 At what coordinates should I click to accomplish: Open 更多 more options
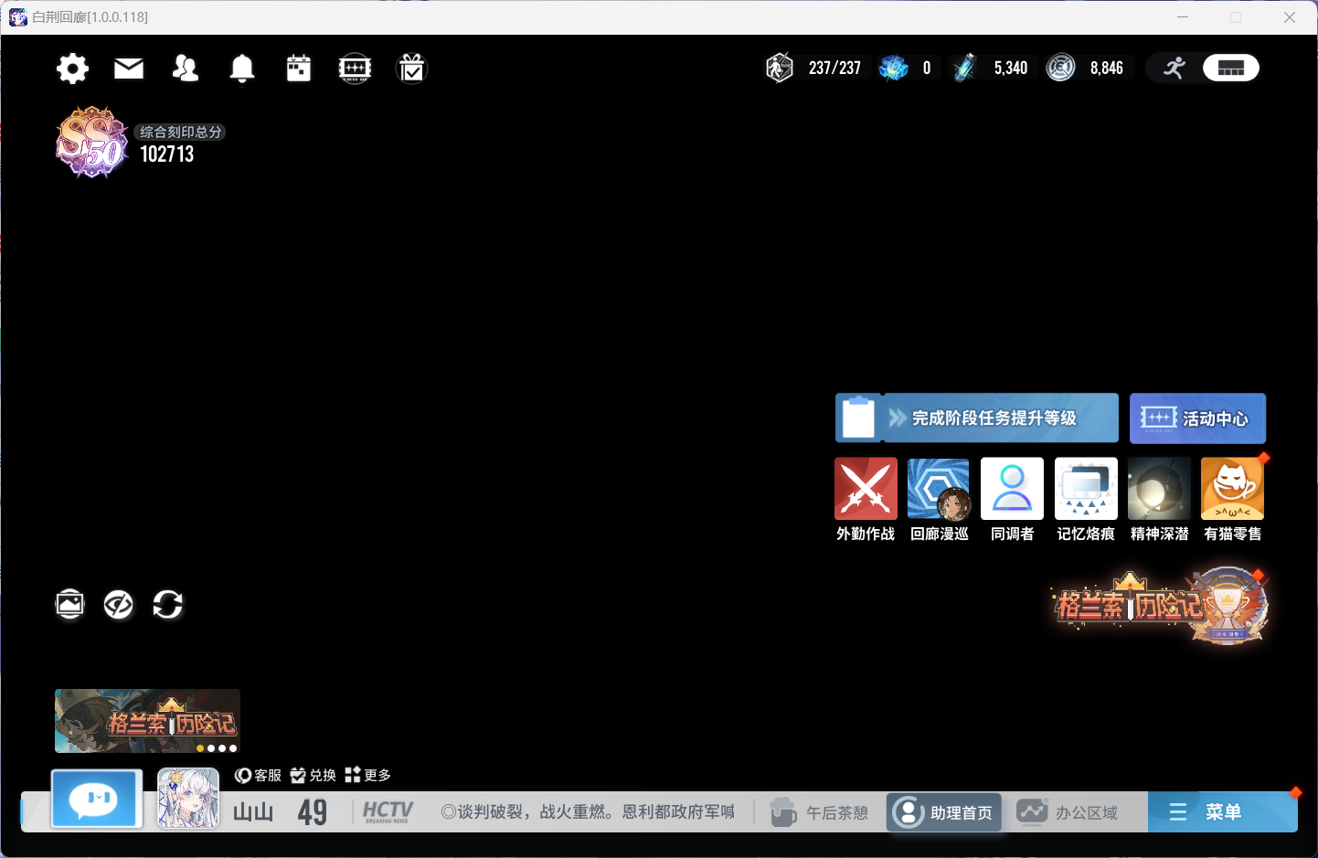click(x=368, y=775)
